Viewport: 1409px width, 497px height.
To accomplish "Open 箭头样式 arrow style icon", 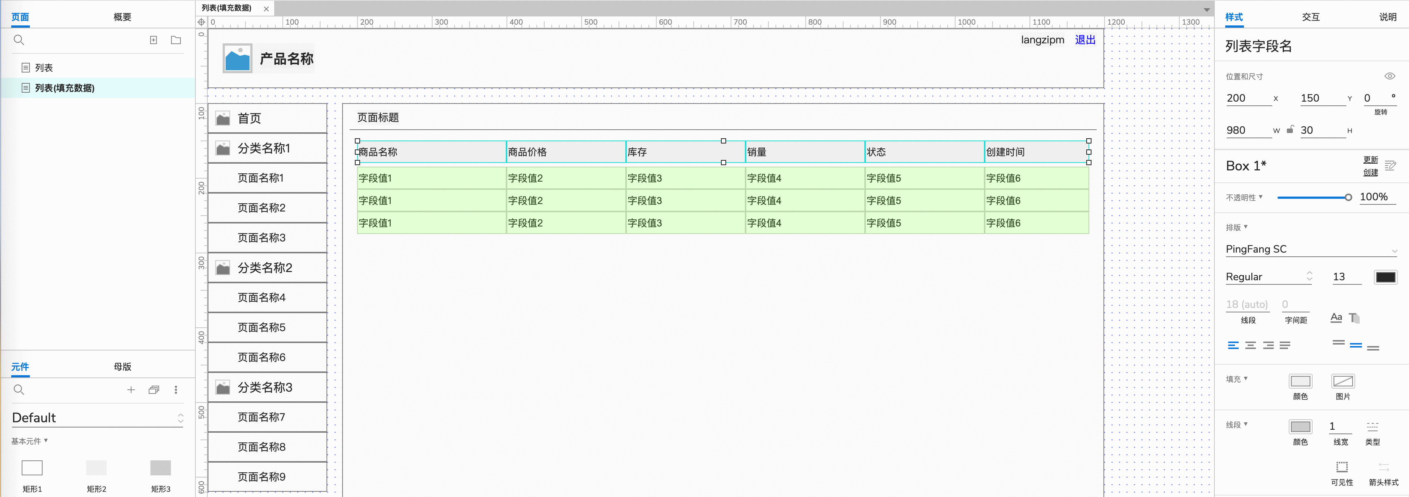I will [x=1384, y=467].
